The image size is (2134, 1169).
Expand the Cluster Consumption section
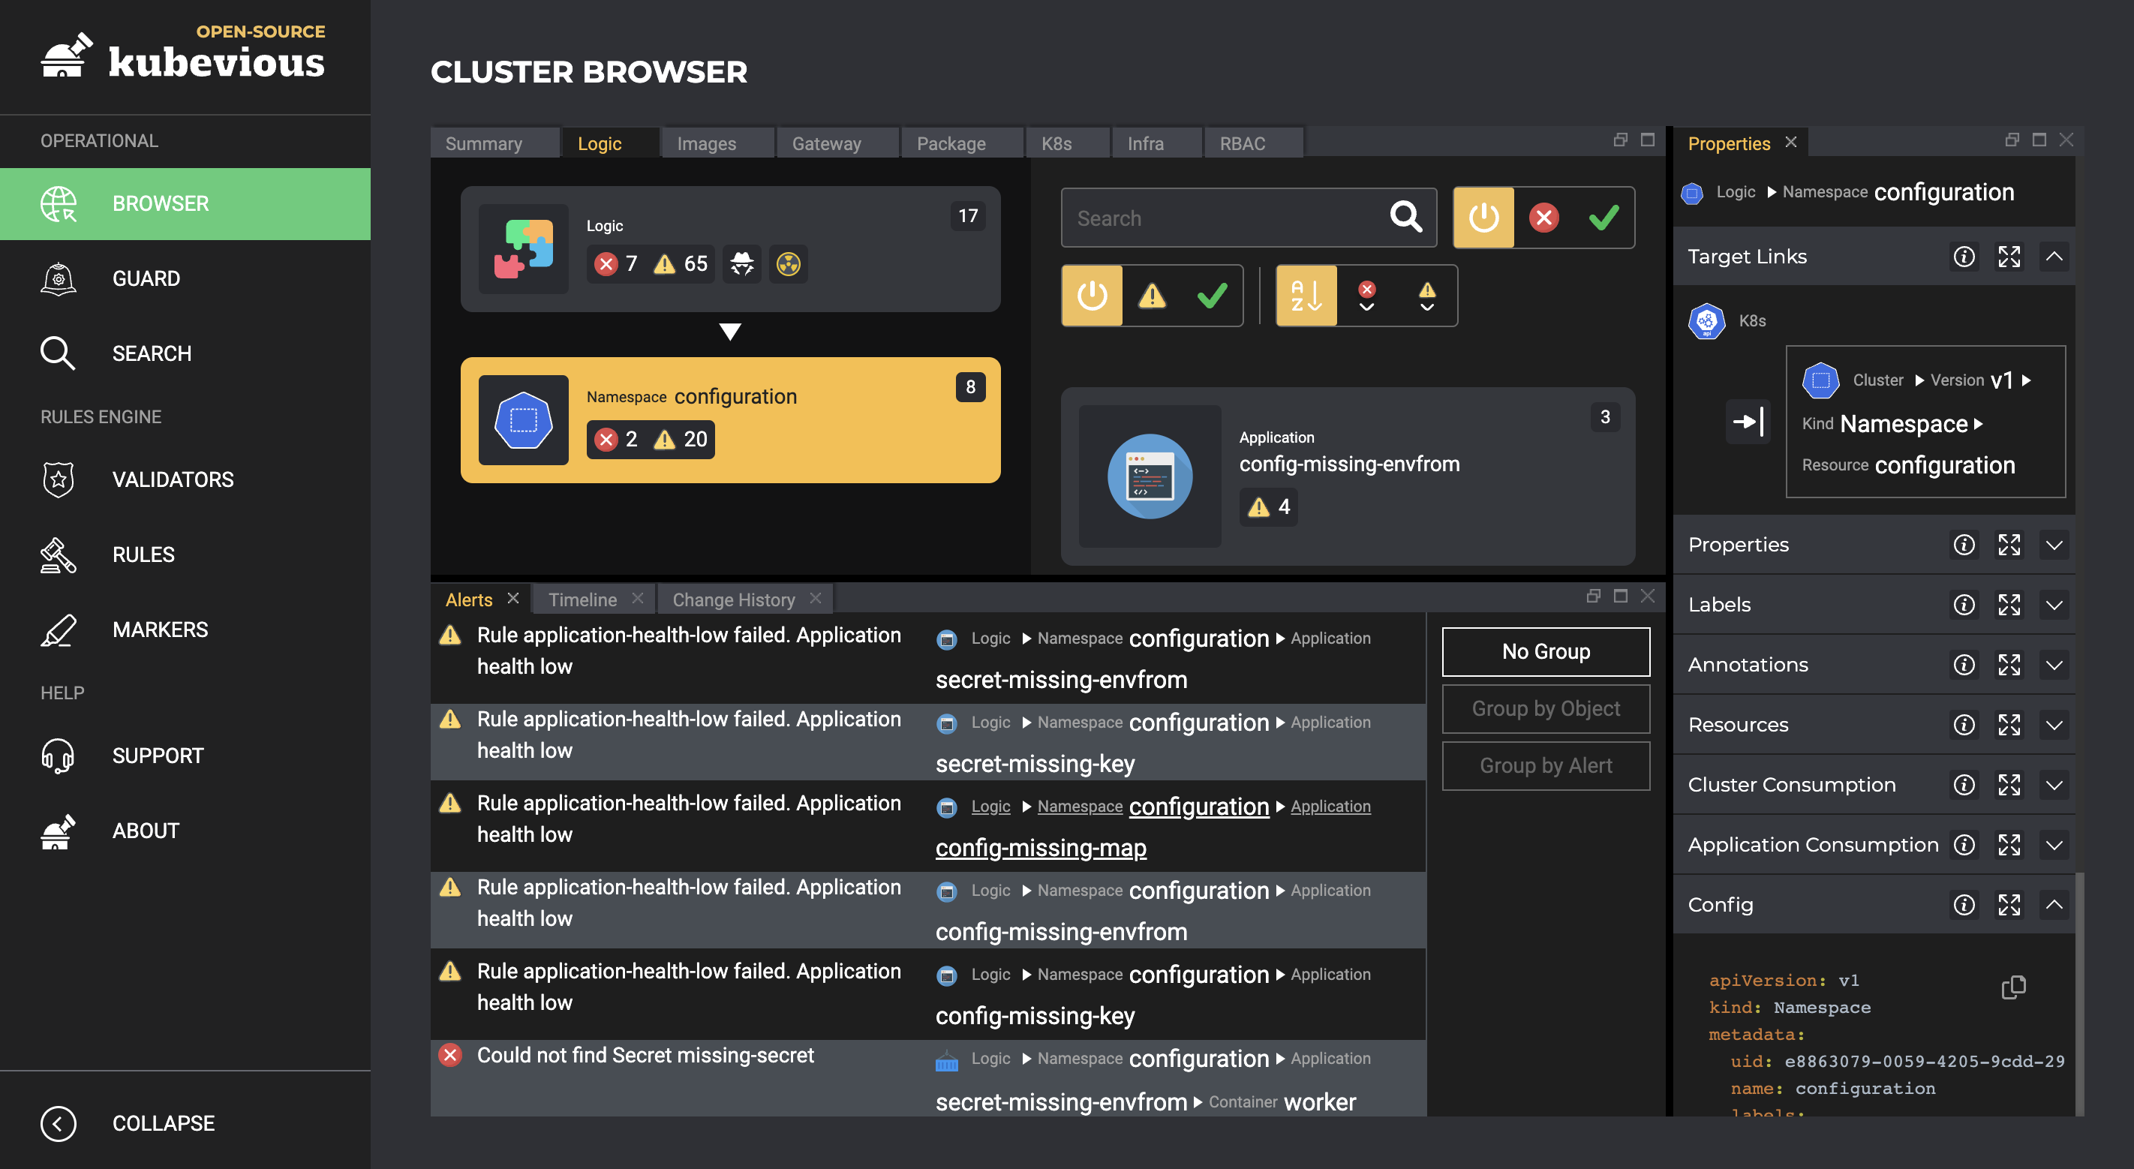coord(2054,786)
